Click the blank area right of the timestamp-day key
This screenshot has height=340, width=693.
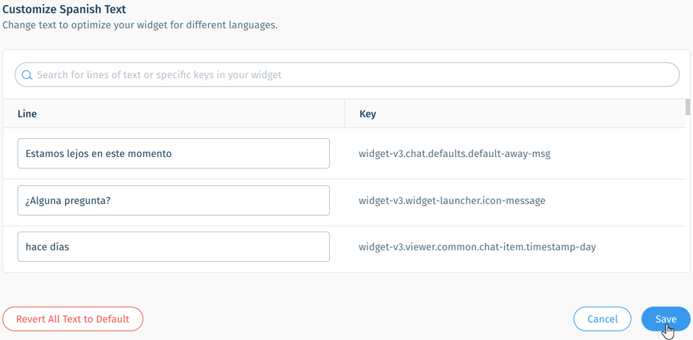[x=640, y=247]
